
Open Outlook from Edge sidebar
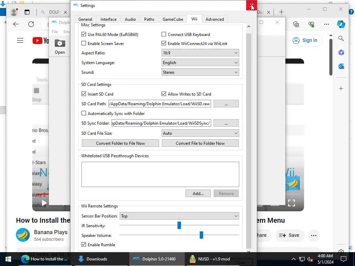click(x=341, y=66)
